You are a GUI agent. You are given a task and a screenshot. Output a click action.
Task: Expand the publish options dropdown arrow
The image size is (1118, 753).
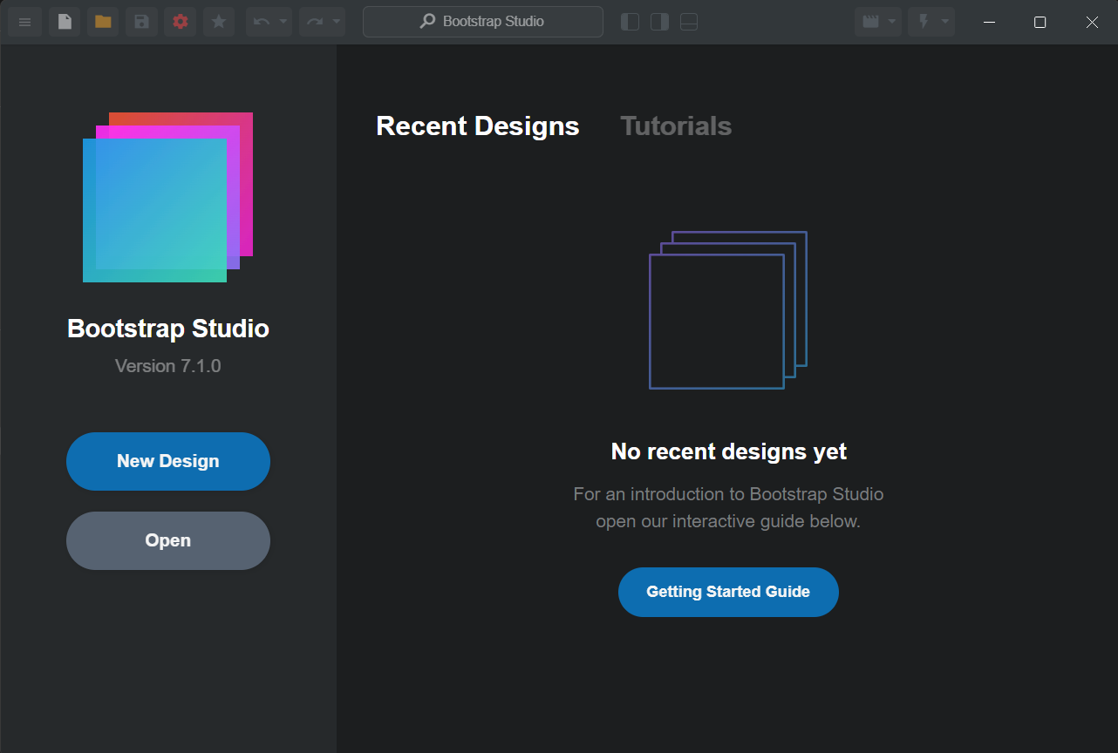(946, 22)
